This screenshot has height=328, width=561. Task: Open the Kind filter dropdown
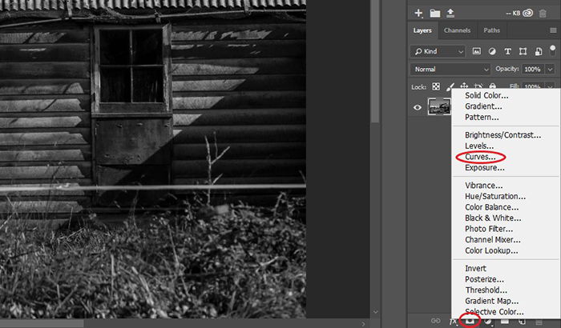[x=438, y=51]
